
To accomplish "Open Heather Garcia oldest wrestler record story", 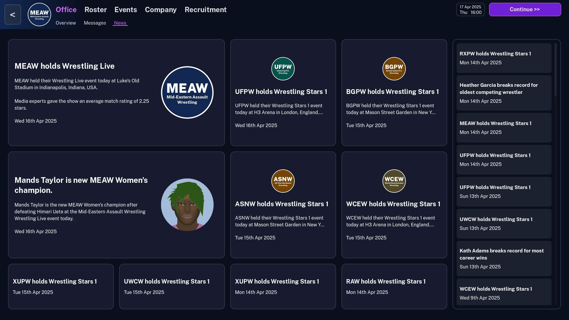I will [x=504, y=93].
